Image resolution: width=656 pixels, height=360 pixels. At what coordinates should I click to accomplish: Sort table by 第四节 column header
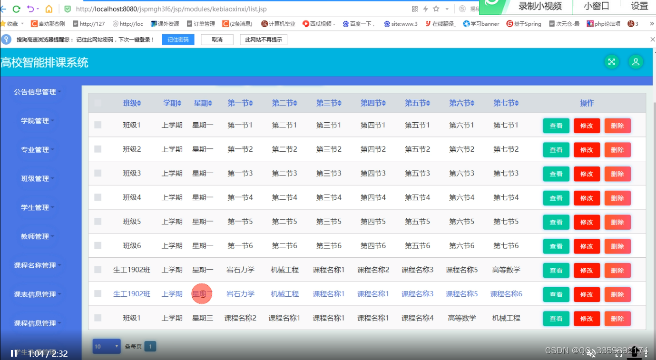(373, 103)
